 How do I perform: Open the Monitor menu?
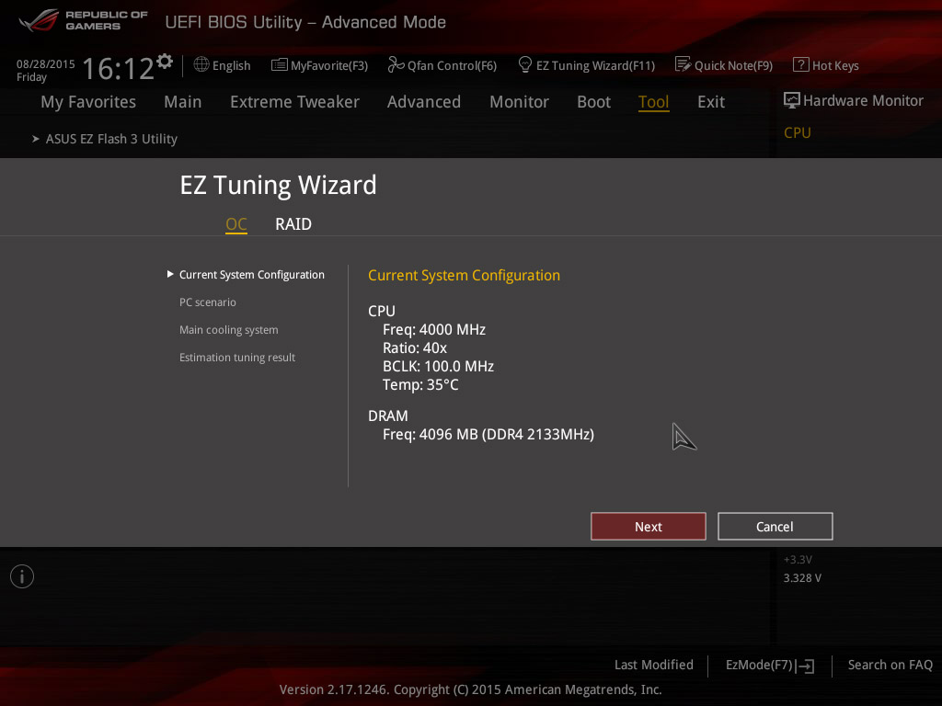[x=519, y=101]
